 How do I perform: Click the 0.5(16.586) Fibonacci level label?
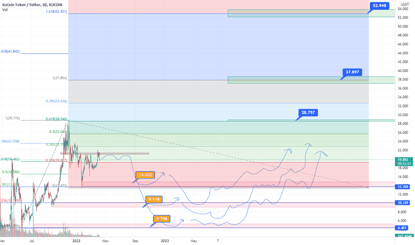(x=11, y=172)
